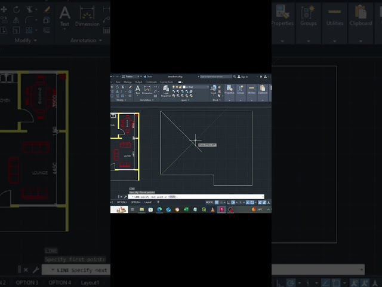Image resolution: width=382 pixels, height=287 pixels.
Task: Click the search keyword input box
Action: click(216, 77)
